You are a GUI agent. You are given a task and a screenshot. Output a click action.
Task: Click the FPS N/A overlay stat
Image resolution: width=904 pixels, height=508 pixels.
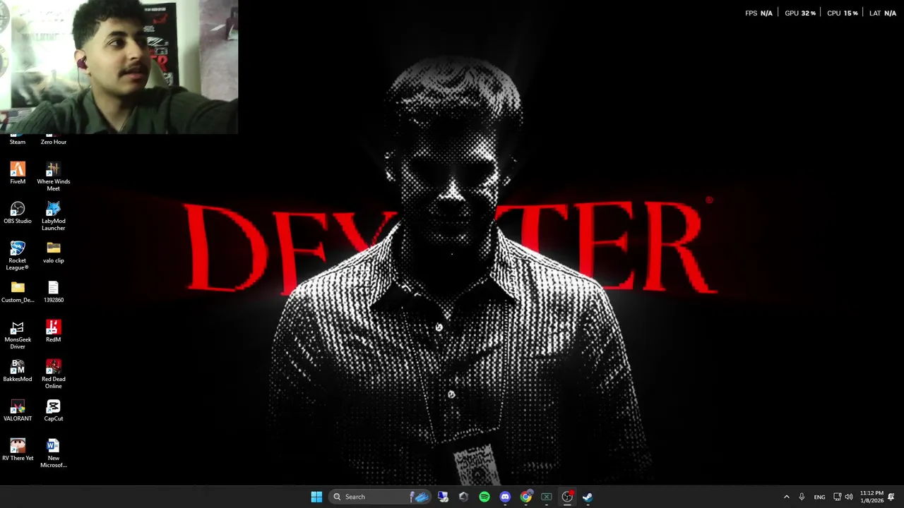click(759, 13)
